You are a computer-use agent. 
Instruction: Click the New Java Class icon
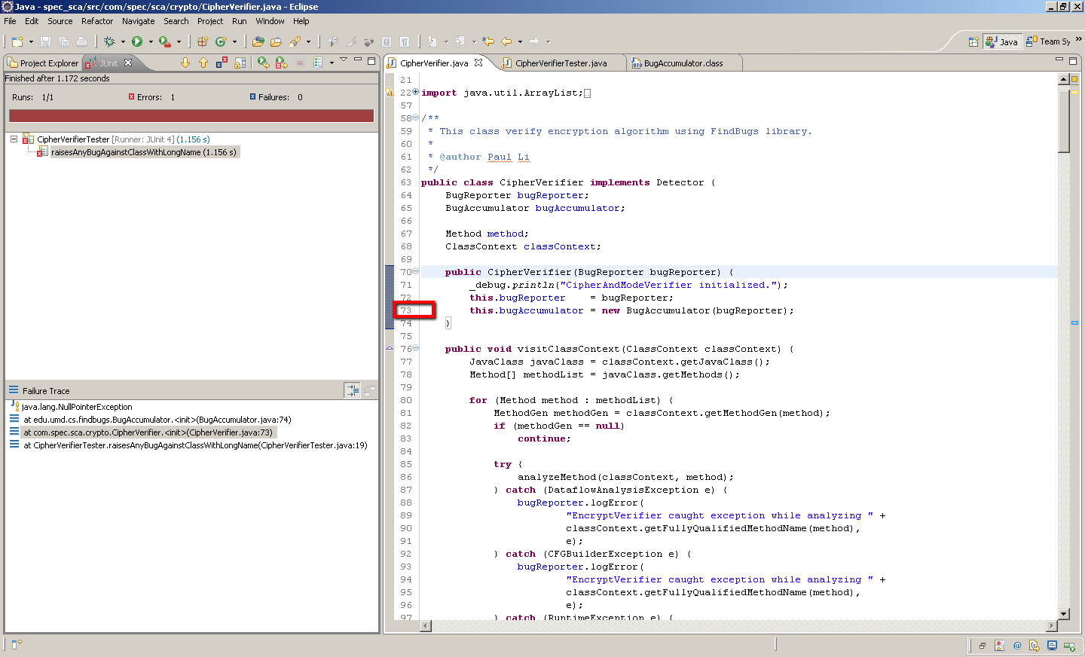click(221, 41)
